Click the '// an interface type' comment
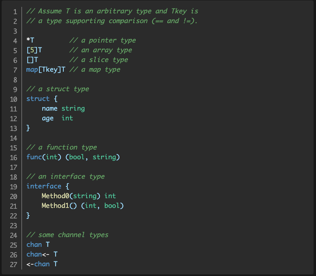The width and height of the screenshot is (316, 276). click(x=65, y=177)
